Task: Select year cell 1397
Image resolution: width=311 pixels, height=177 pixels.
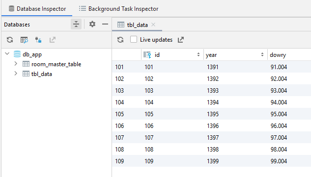Action: pyautogui.click(x=235, y=138)
